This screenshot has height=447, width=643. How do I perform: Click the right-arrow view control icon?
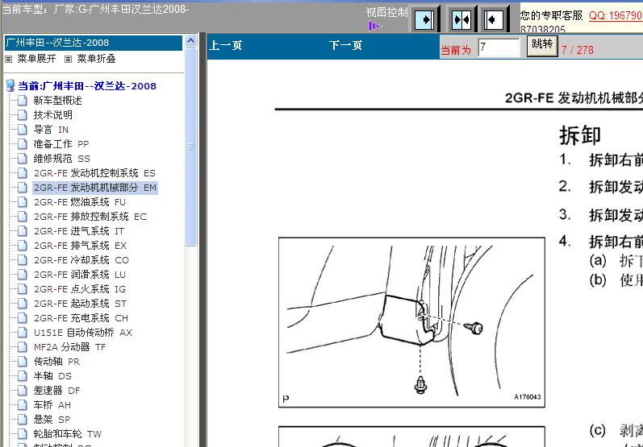pos(425,19)
